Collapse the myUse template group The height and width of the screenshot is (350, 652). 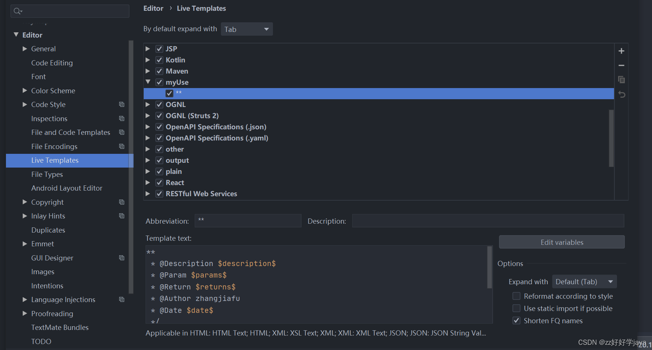point(148,82)
